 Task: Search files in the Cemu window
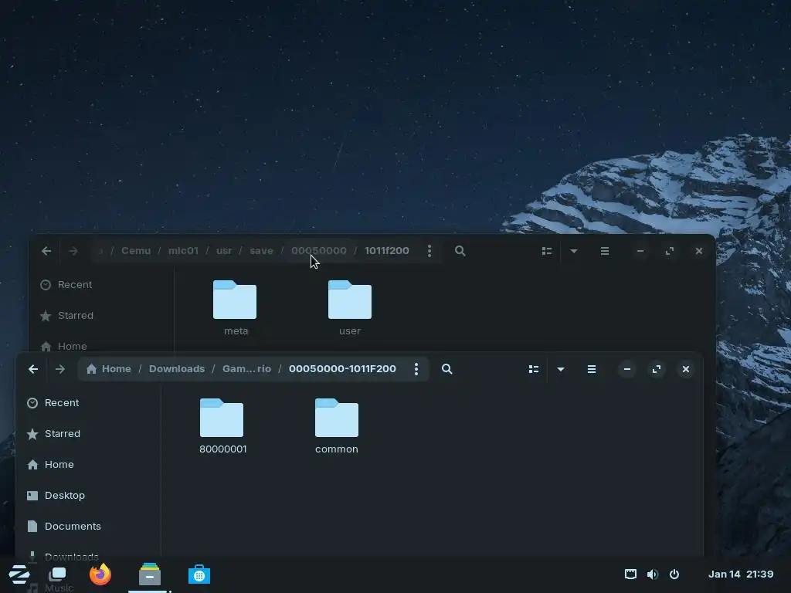pyautogui.click(x=460, y=251)
